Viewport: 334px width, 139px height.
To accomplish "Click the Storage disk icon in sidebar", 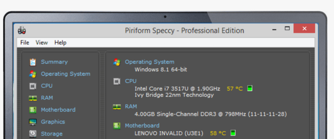I will click(x=33, y=134).
